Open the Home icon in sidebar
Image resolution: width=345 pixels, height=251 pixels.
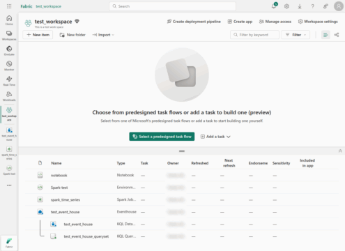(9, 20)
